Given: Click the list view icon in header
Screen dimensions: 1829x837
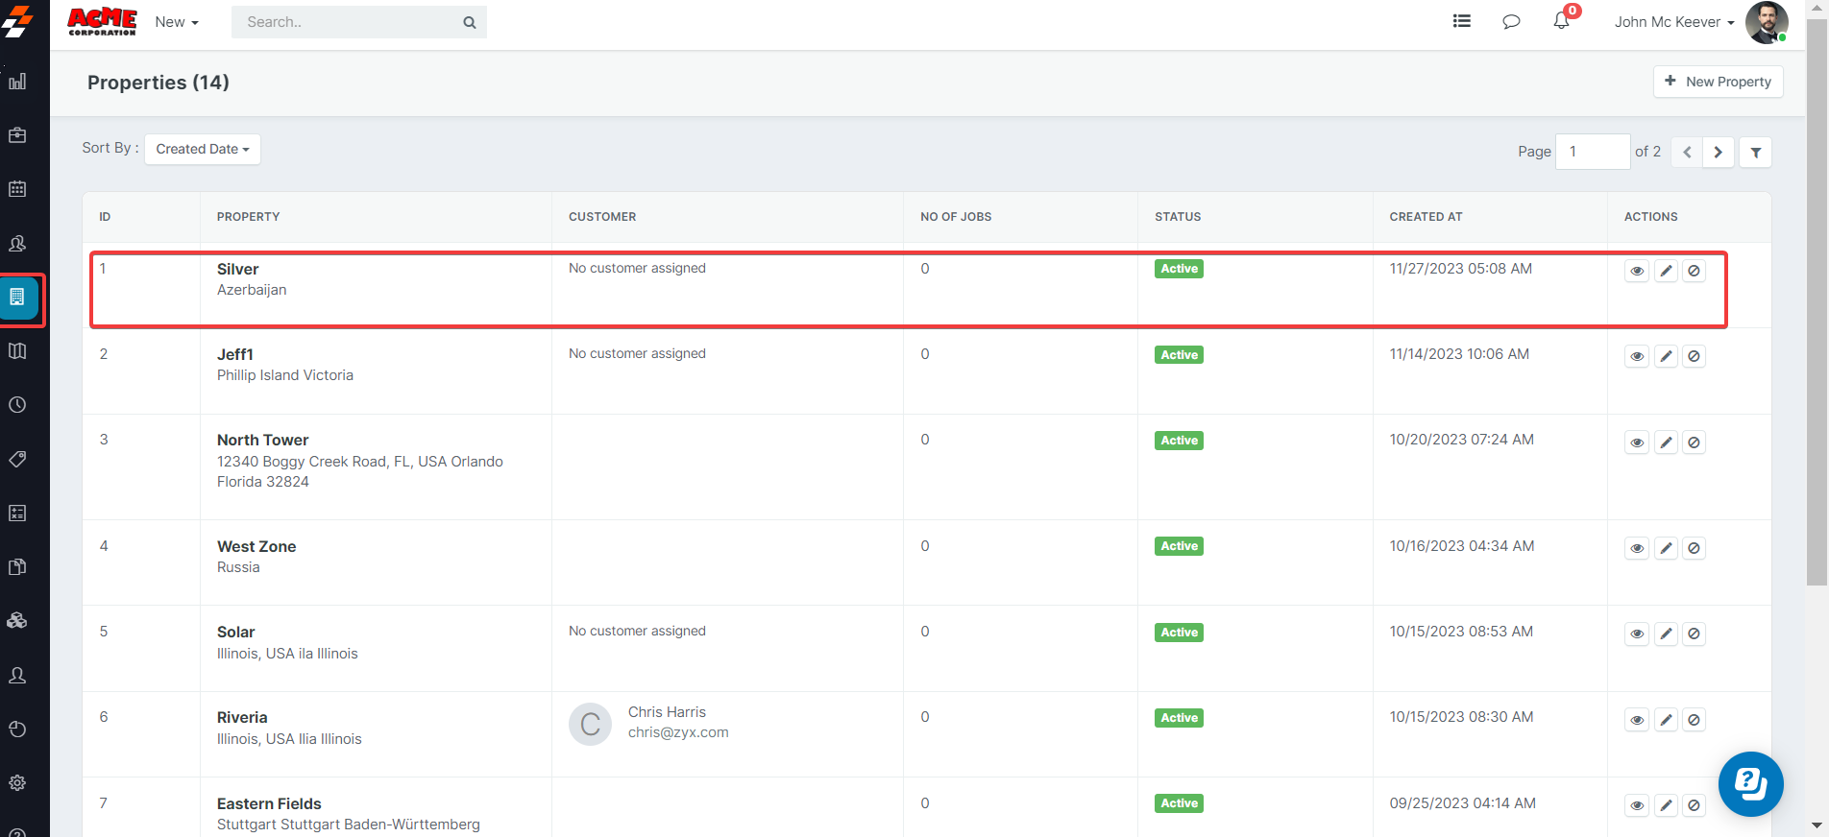Looking at the screenshot, I should (x=1461, y=21).
